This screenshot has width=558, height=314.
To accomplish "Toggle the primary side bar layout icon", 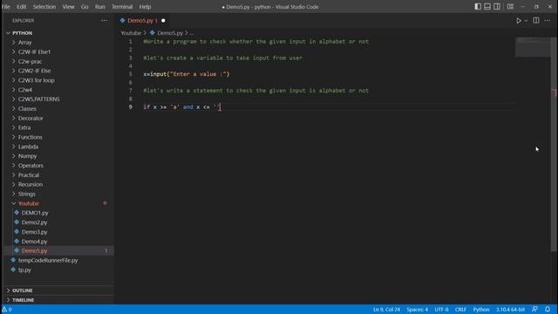I will click(478, 7).
